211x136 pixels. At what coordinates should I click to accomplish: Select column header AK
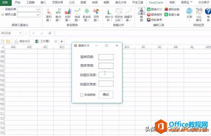[x=176, y=47]
